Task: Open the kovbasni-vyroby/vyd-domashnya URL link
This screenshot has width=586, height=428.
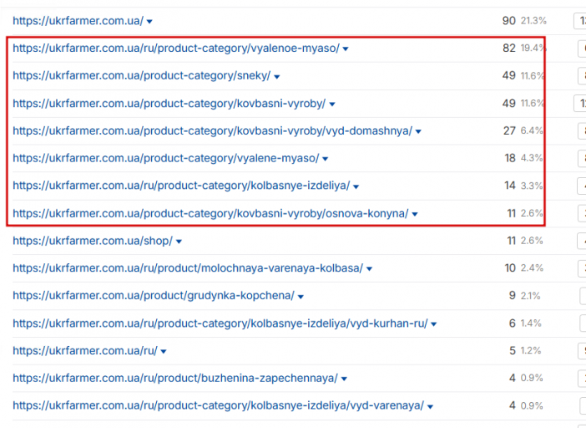Action: point(212,131)
